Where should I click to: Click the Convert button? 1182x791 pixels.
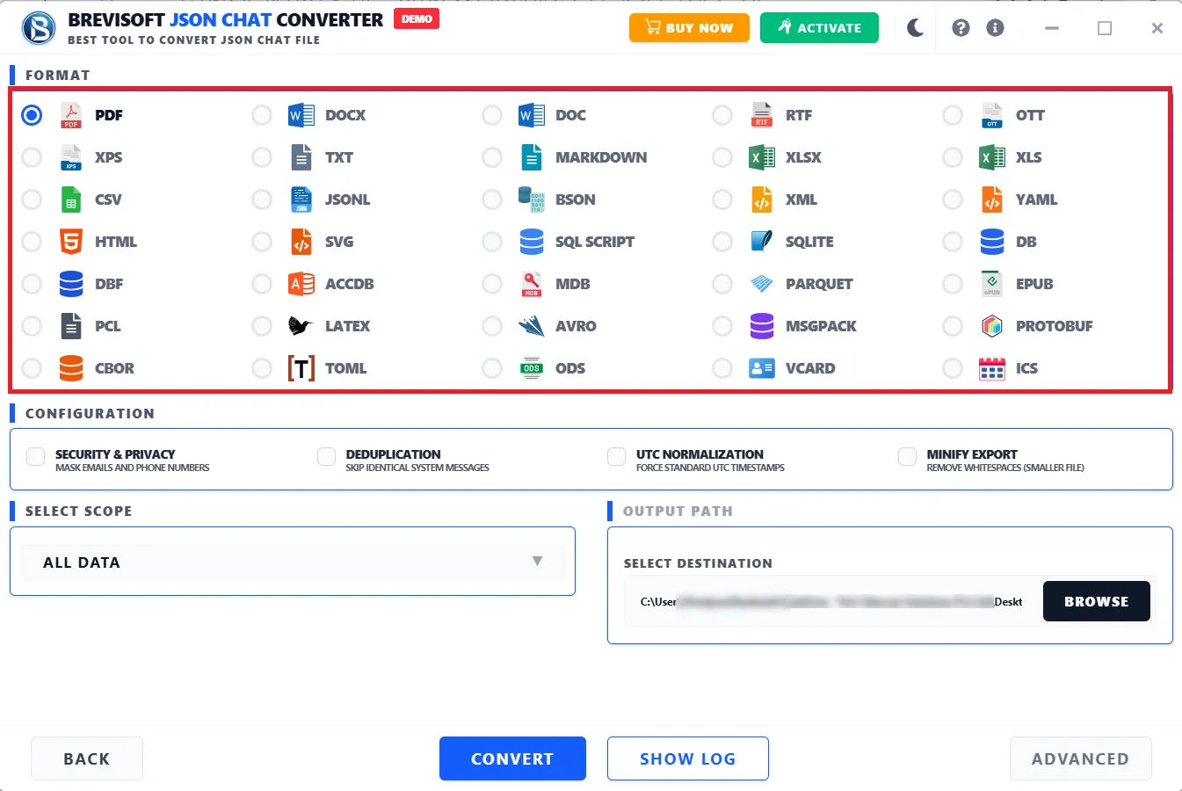[x=512, y=758]
